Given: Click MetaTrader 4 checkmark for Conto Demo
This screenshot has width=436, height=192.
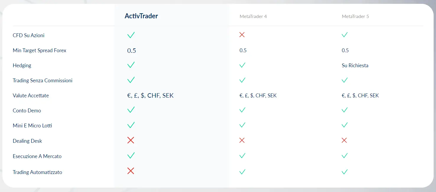Looking at the screenshot, I should [x=242, y=110].
